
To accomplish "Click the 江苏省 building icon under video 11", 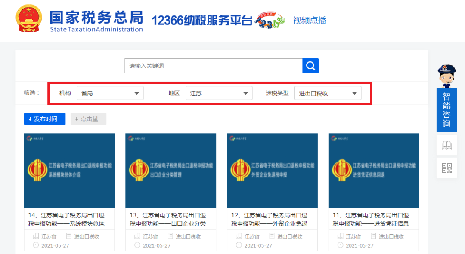I will pyautogui.click(x=341, y=236).
